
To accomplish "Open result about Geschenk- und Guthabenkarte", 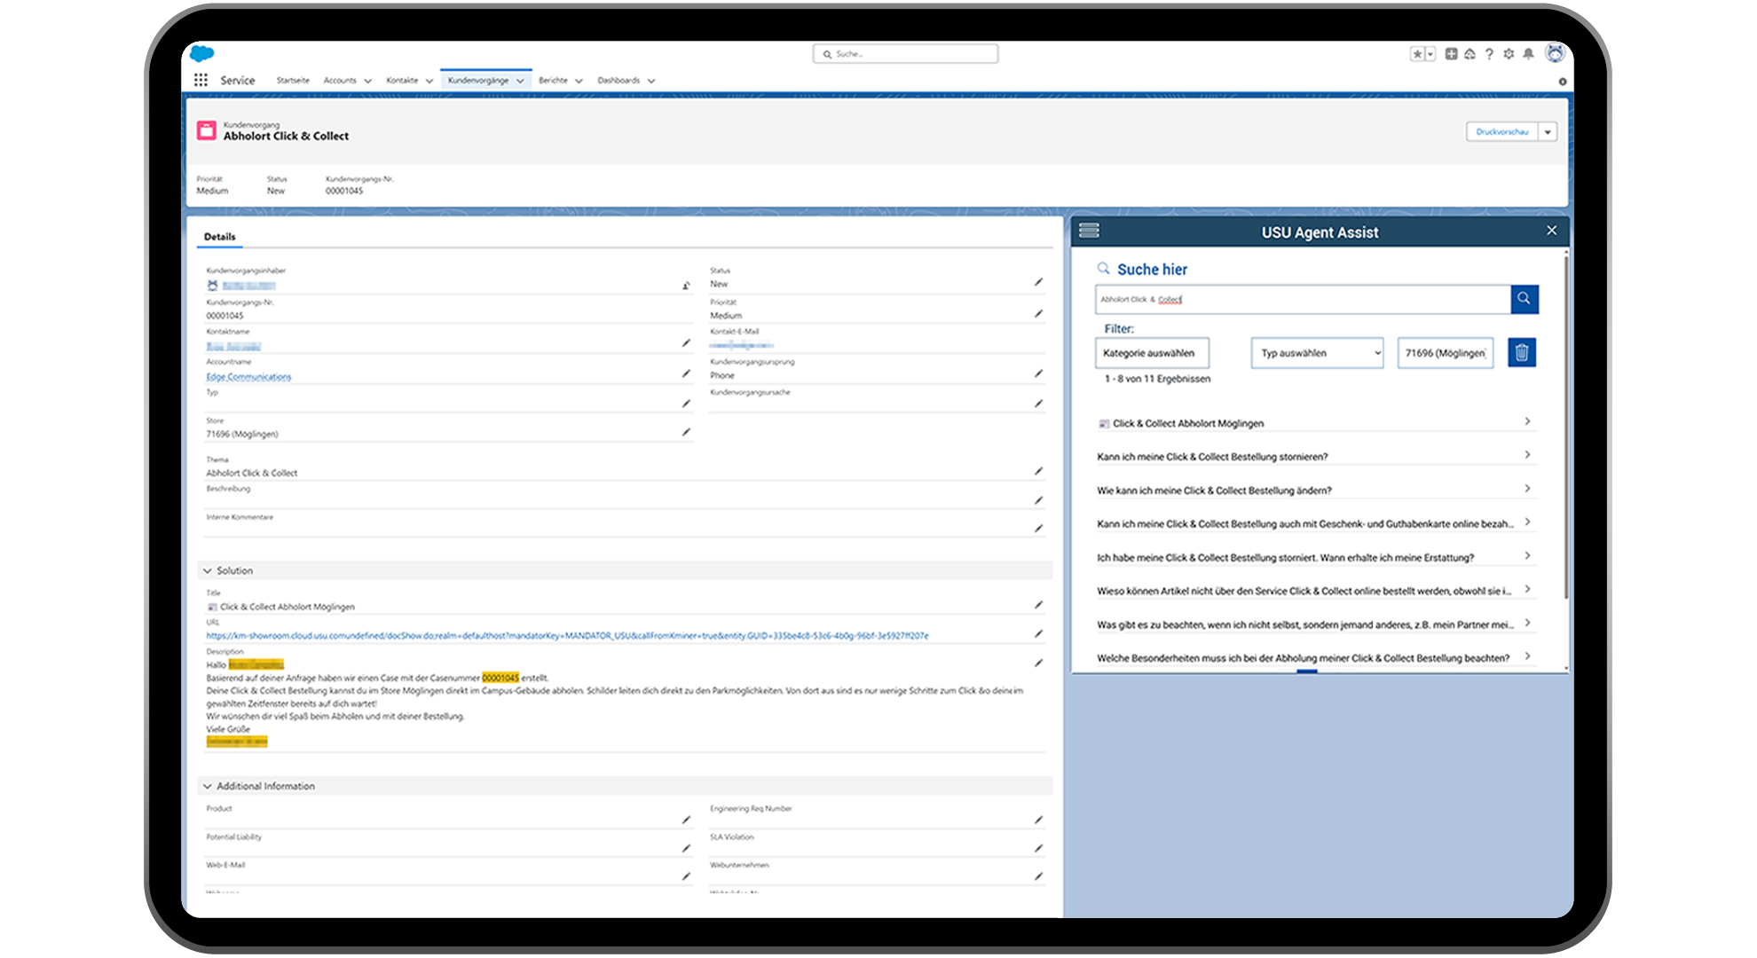I will [x=1315, y=524].
